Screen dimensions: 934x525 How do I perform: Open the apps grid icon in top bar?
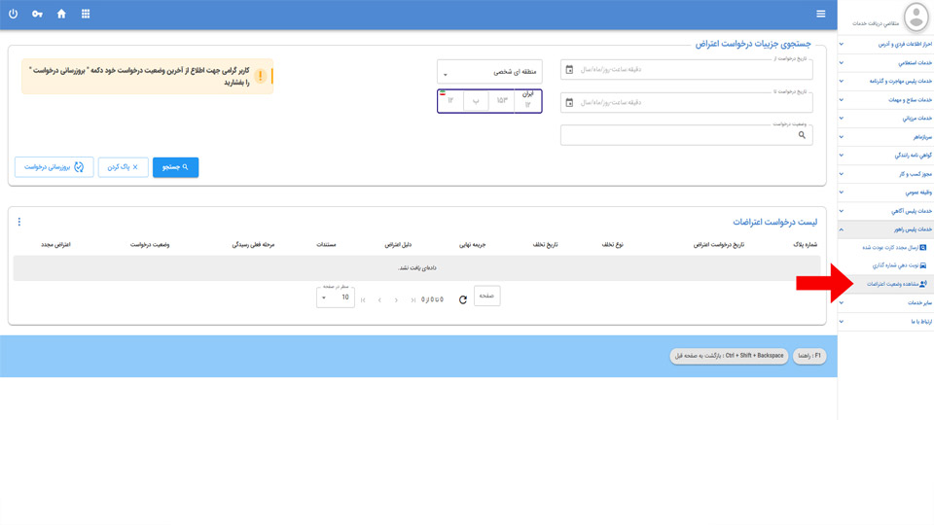[x=86, y=14]
